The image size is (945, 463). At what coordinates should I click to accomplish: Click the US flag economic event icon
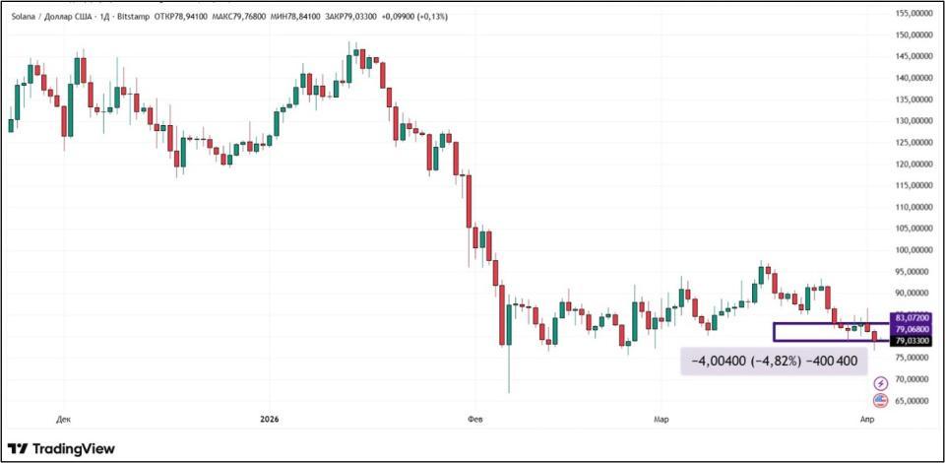881,400
